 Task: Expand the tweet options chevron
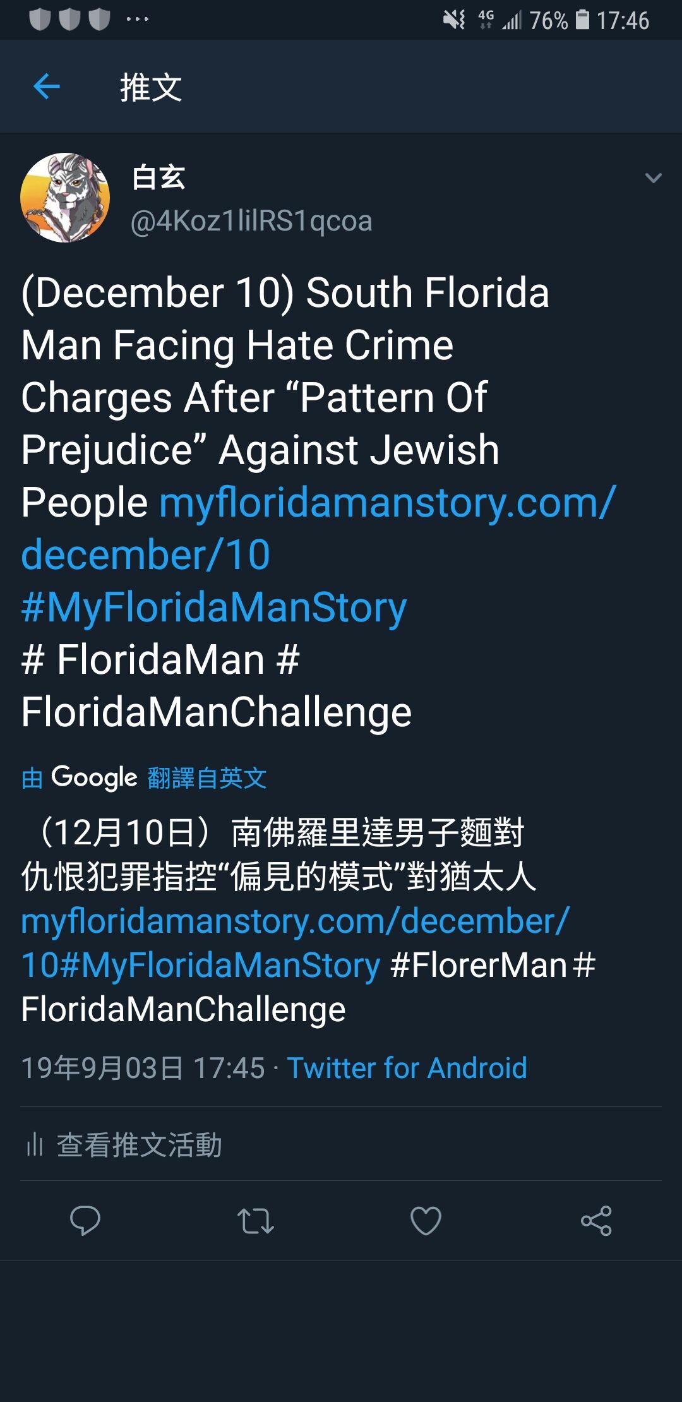654,178
